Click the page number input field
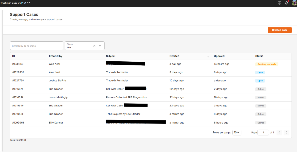 [x=263, y=132]
